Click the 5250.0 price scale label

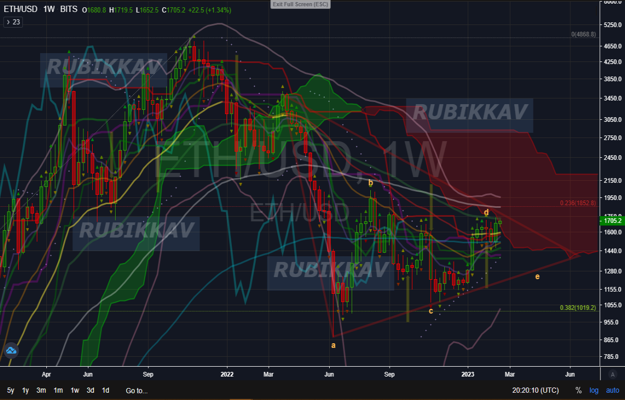614,25
